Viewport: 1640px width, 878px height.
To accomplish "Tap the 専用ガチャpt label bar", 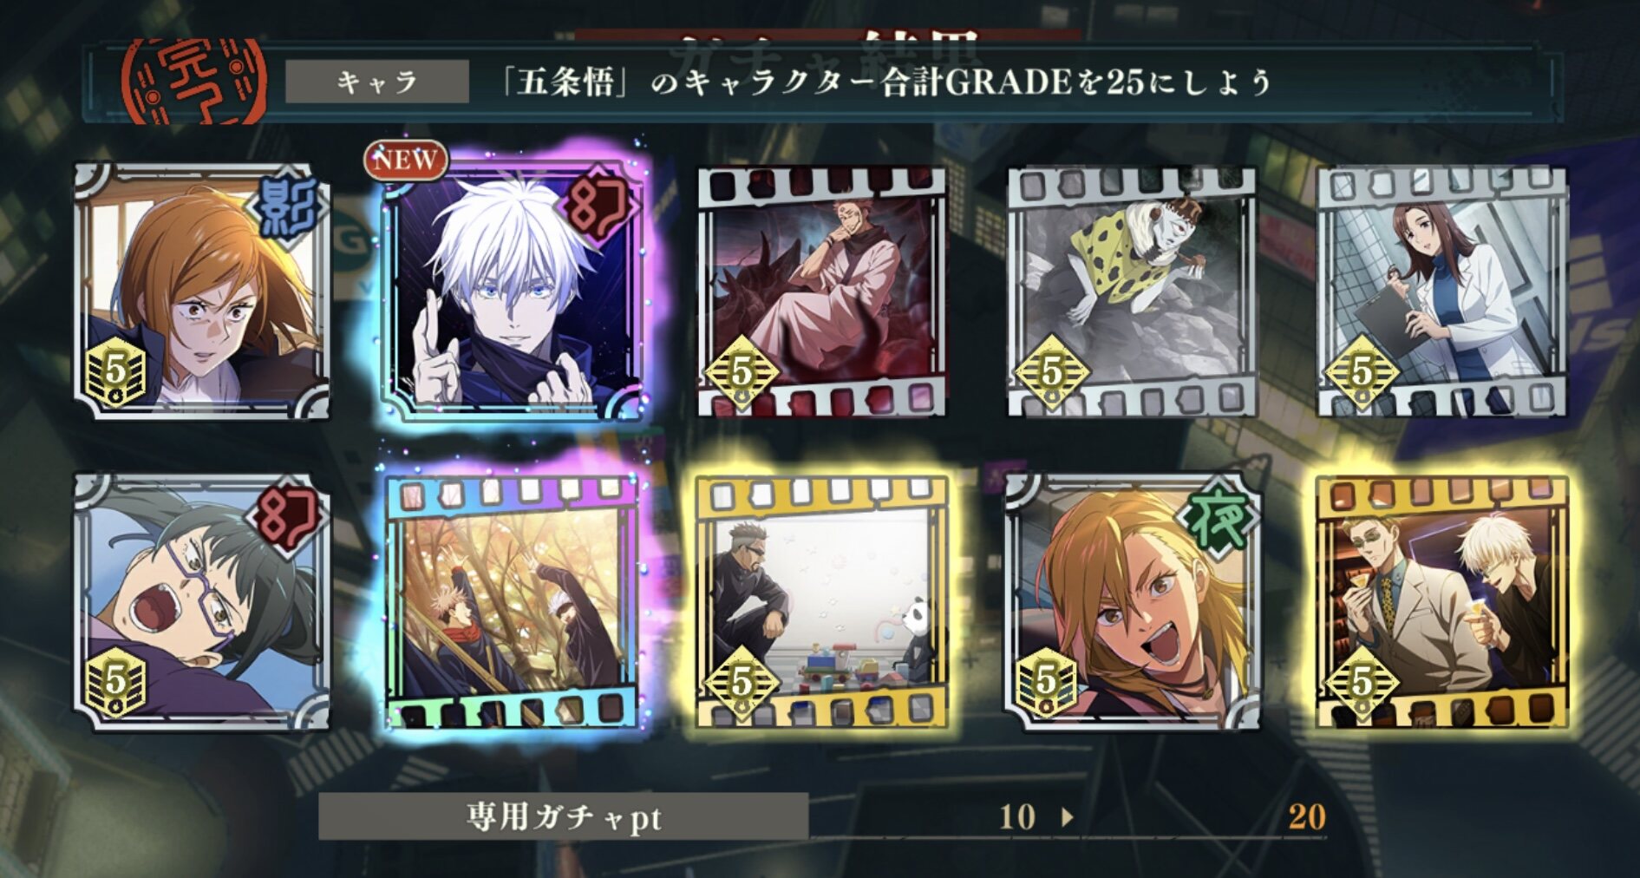I will tap(564, 816).
